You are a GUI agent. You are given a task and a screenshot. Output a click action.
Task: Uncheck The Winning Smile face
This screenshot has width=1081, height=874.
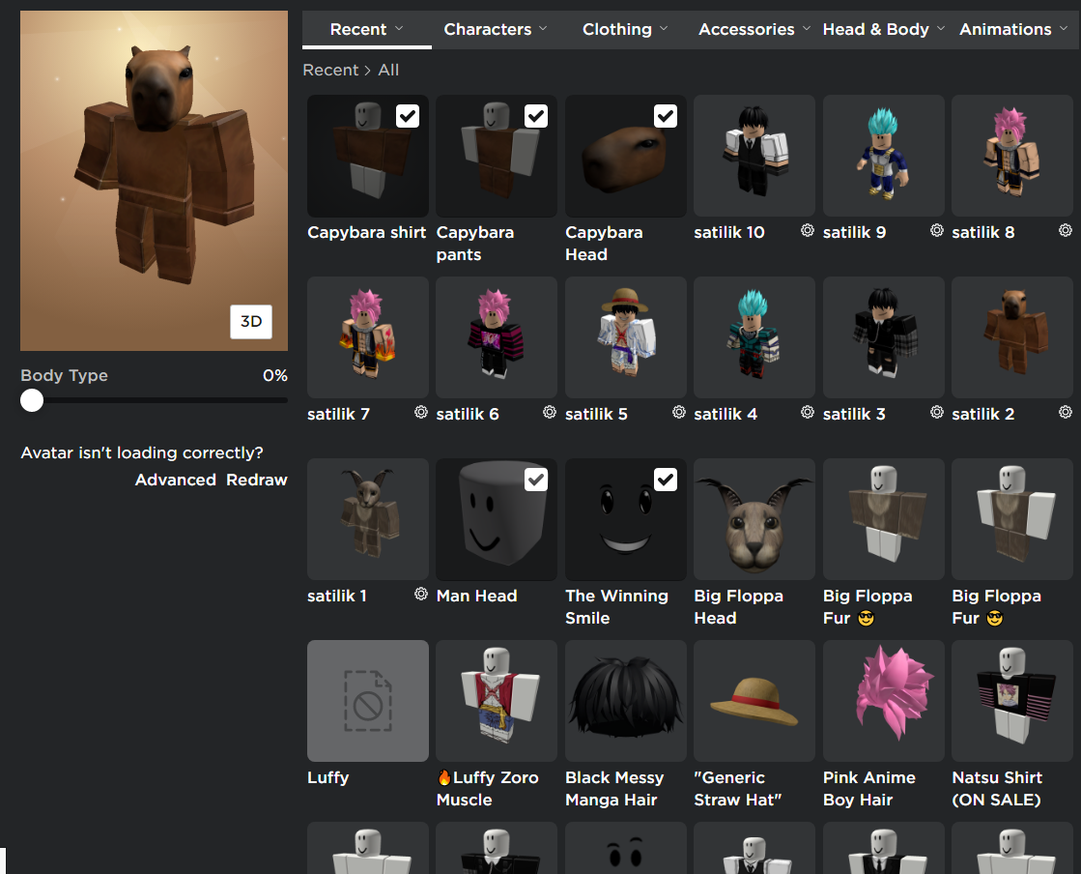(x=666, y=480)
